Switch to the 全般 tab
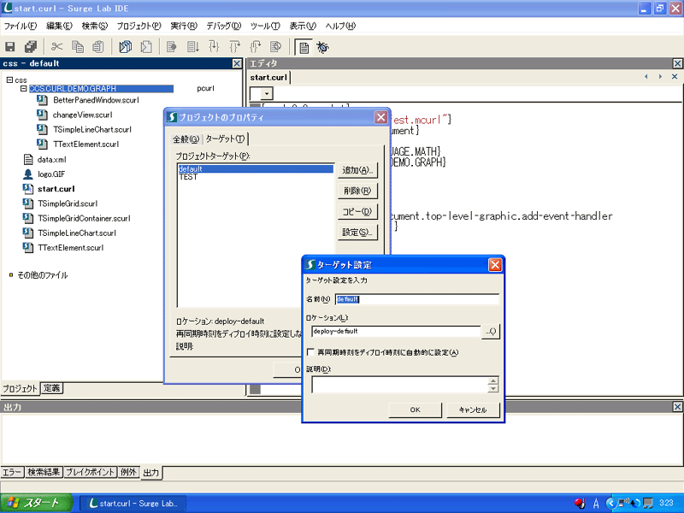The width and height of the screenshot is (684, 513). point(186,139)
